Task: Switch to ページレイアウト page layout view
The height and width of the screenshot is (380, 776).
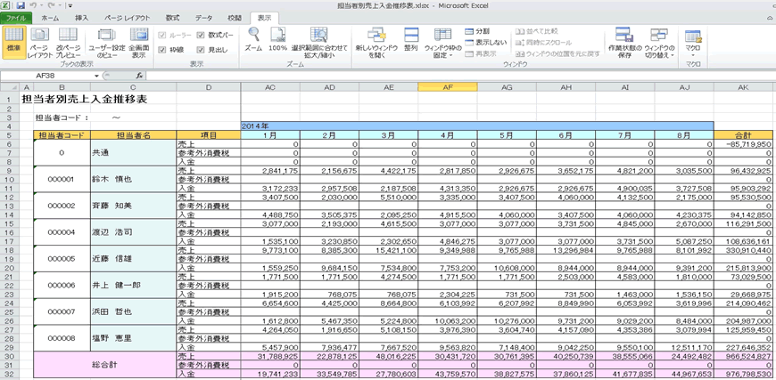Action: click(x=39, y=40)
